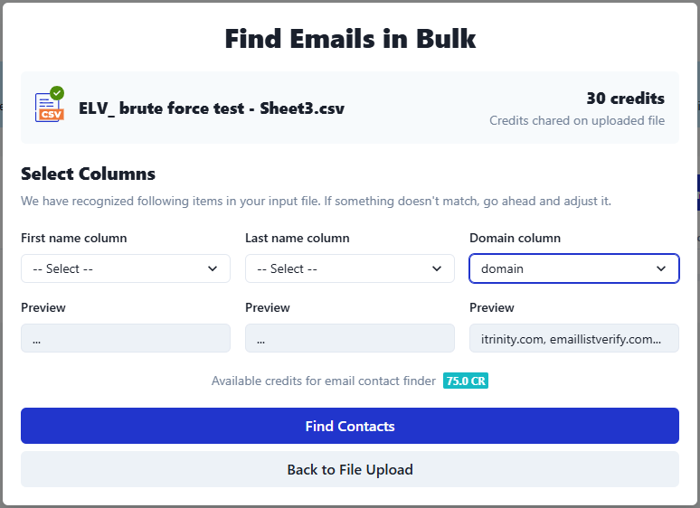Screen dimensions: 700x508
Task: Click the 'Select Columns' heading
Action: [88, 174]
